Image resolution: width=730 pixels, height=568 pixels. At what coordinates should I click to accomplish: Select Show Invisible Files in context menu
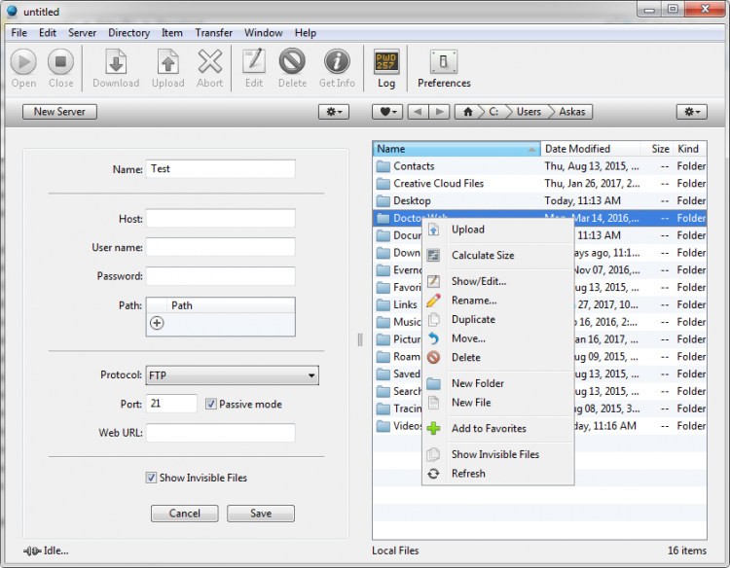pyautogui.click(x=498, y=454)
